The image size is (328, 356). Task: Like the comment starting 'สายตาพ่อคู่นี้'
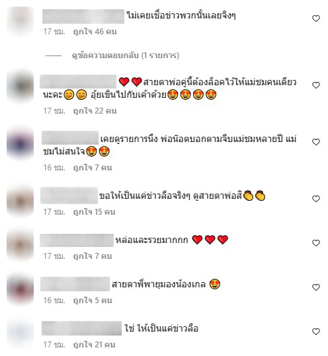tap(316, 85)
